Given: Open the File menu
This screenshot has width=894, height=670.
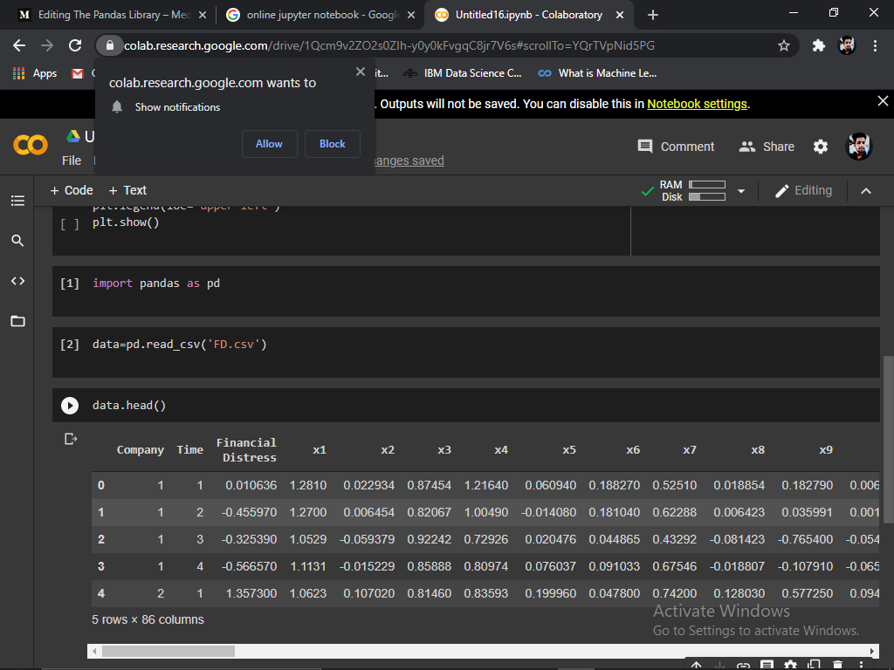Looking at the screenshot, I should tap(72, 161).
